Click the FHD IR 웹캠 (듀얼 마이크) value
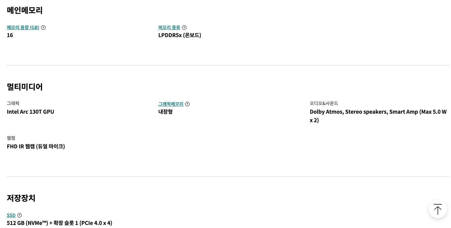This screenshot has width=451, height=228. 36,147
